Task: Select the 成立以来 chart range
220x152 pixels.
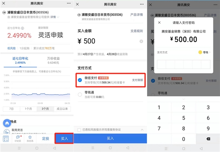Action: tap(62, 109)
